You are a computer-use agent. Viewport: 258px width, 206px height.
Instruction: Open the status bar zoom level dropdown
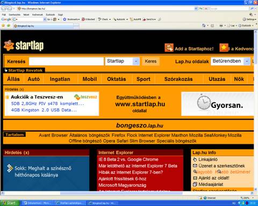pyautogui.click(x=253, y=198)
